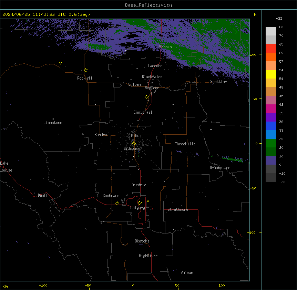Image resolution: width=297 pixels, height=290 pixels.
Task: Click the Stettler label
Action: click(218, 82)
